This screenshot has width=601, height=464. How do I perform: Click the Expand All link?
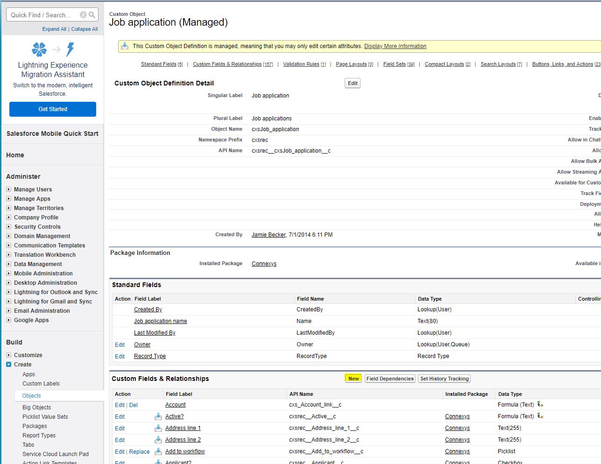(54, 29)
